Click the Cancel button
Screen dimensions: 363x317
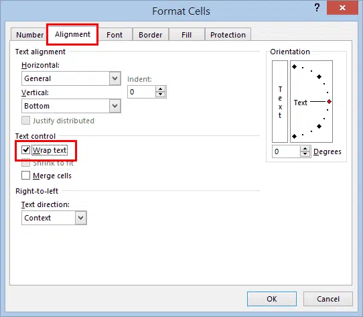click(x=328, y=299)
